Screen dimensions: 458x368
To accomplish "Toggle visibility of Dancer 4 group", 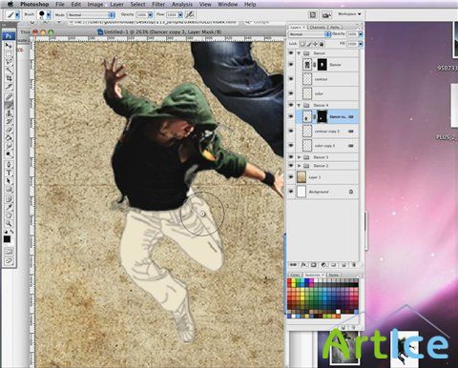I will coord(291,105).
